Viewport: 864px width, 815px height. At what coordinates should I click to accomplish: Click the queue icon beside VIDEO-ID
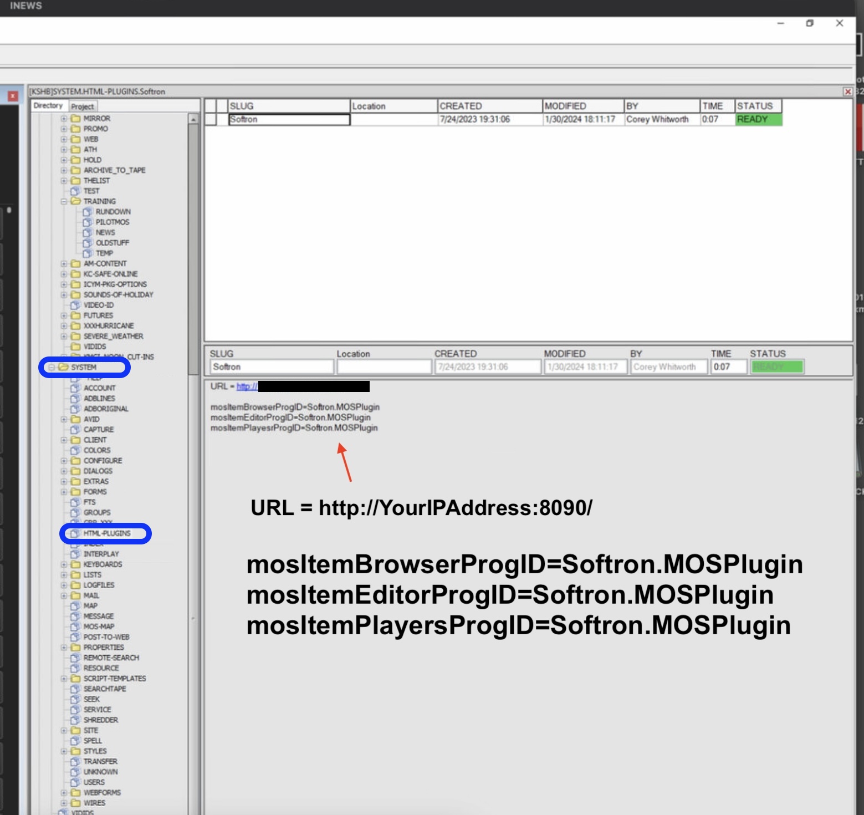76,305
